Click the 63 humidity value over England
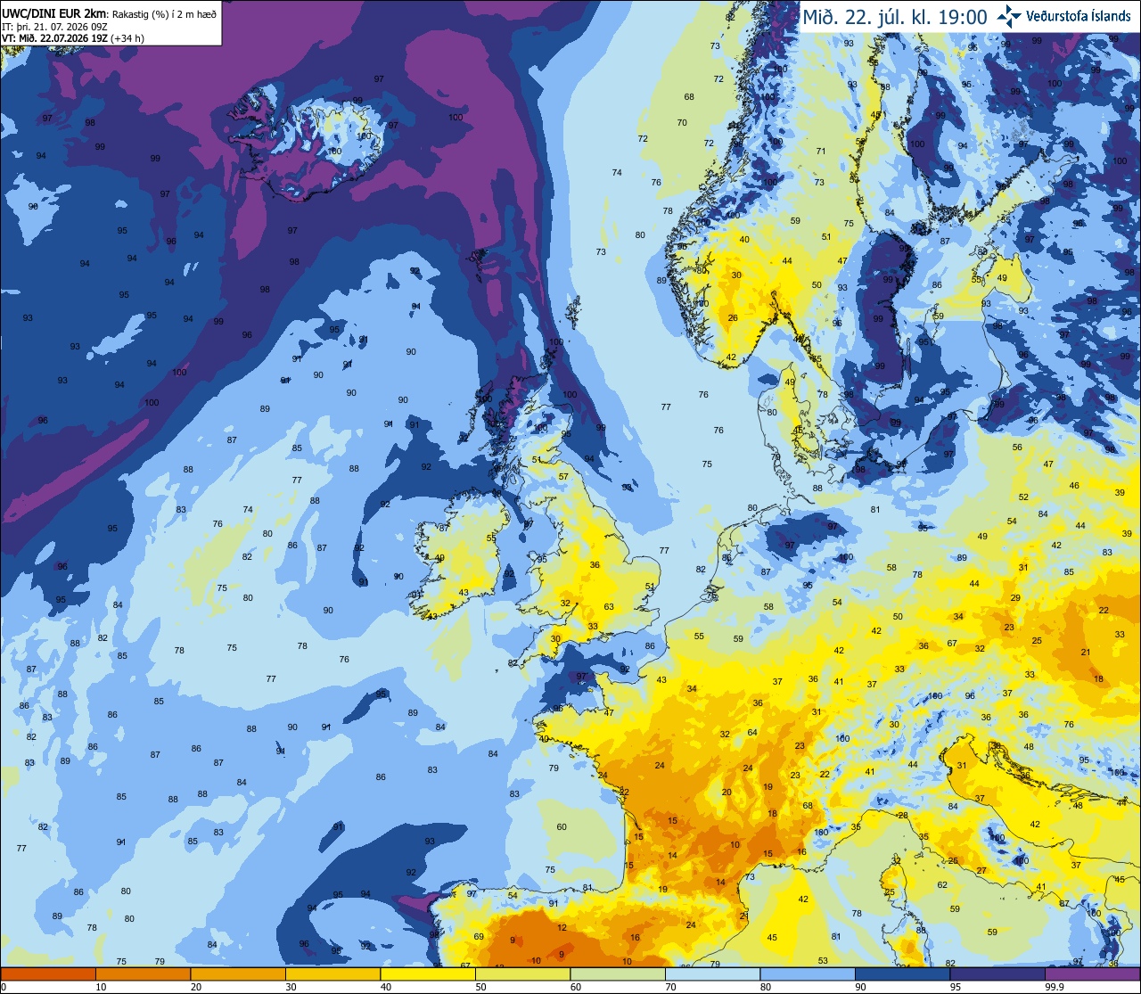1141x994 pixels. click(609, 607)
